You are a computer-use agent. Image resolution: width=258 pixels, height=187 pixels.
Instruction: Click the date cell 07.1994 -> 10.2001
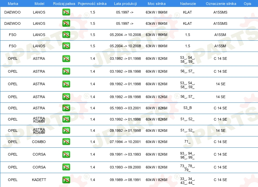tap(125, 142)
